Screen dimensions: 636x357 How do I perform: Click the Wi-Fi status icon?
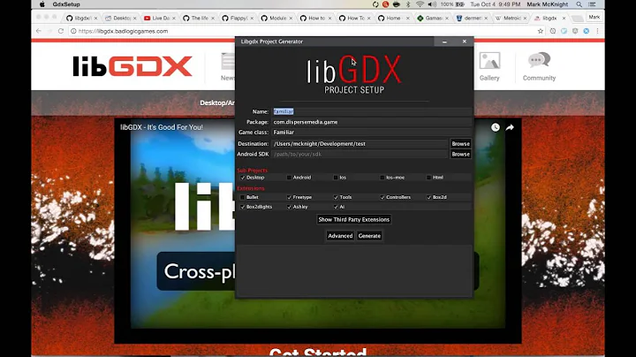click(420, 4)
